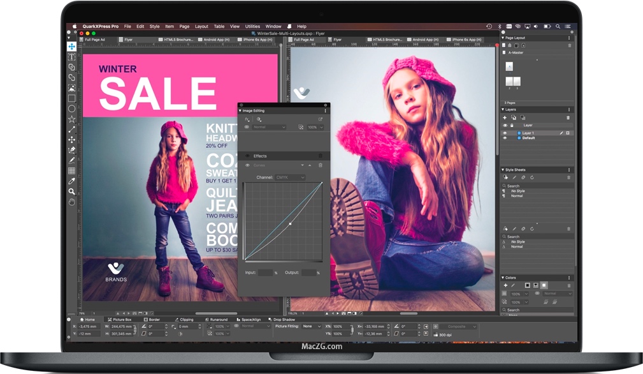This screenshot has width=643, height=374.
Task: Hide Layer 1 with its eye toggle
Action: (505, 133)
